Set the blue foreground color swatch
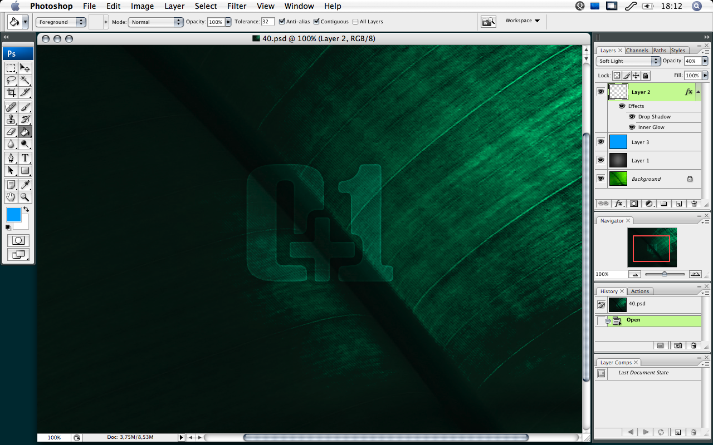The image size is (713, 445). click(x=13, y=215)
